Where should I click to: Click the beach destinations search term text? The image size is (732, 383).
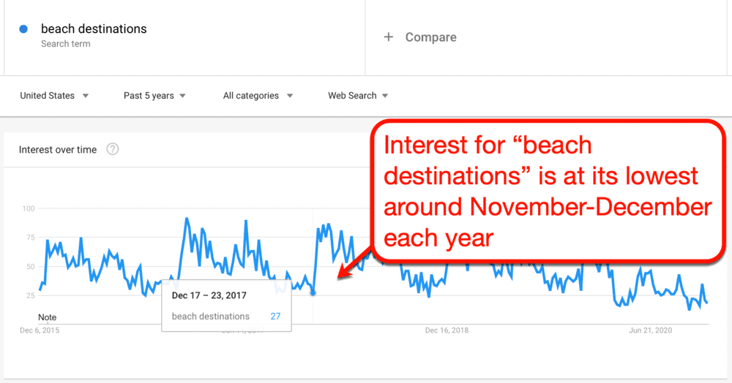tap(94, 29)
